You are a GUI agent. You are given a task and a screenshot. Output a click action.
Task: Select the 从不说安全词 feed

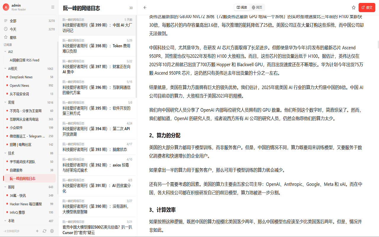29,94
